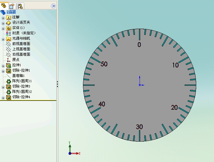The height and width of the screenshot is (162, 214).
Task: Select the 上视基准面 top plane
Action: pyautogui.click(x=21, y=49)
